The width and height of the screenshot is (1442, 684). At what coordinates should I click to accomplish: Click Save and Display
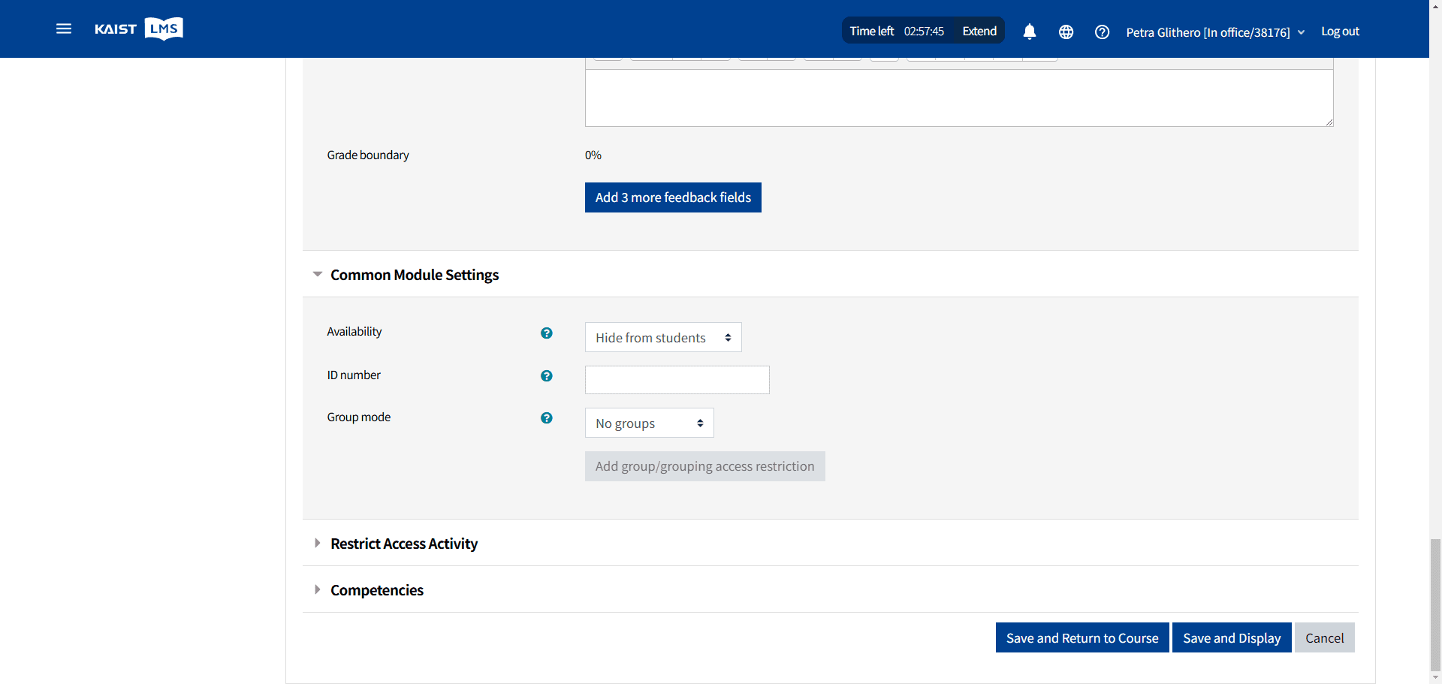pos(1232,637)
